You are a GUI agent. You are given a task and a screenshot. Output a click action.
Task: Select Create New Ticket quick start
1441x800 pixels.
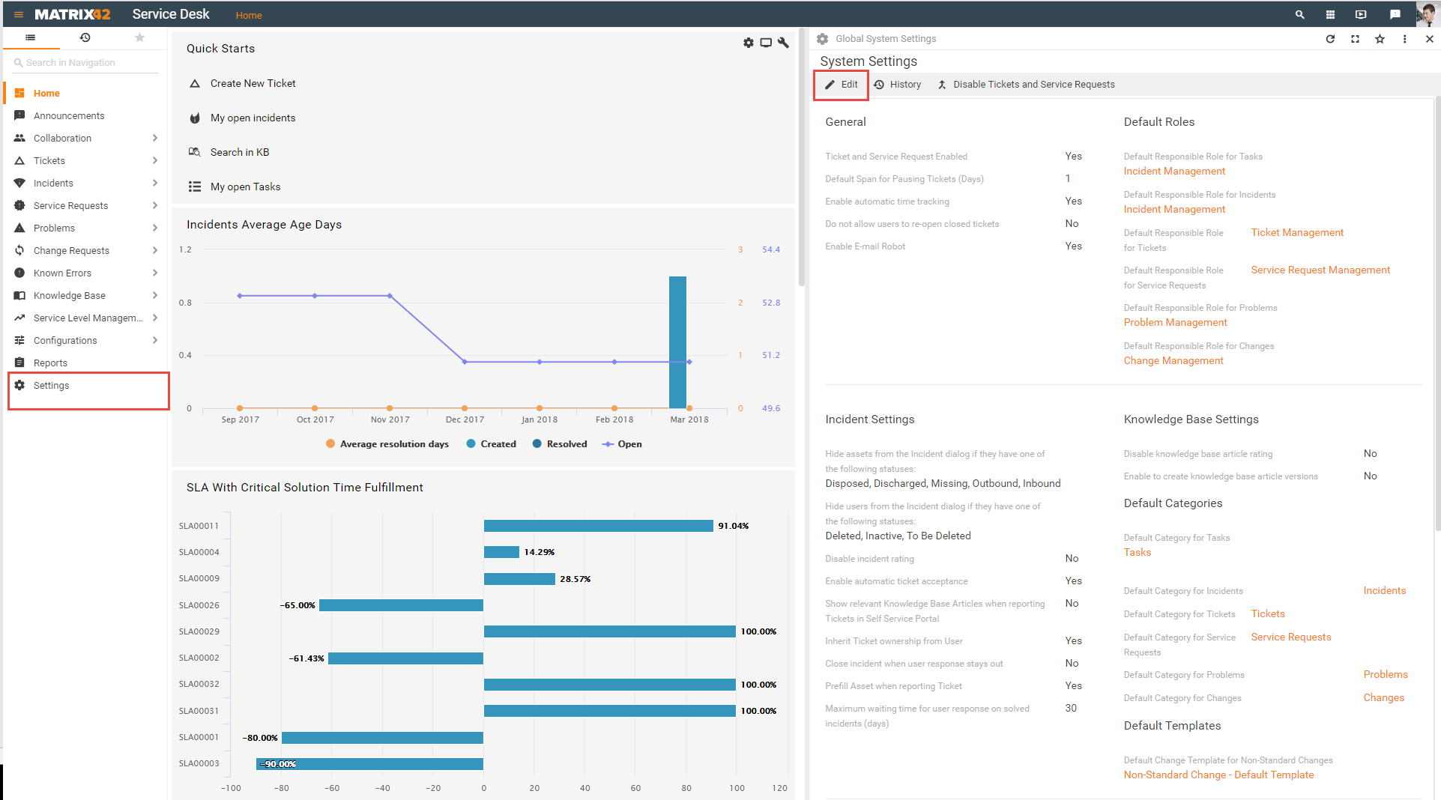(253, 83)
